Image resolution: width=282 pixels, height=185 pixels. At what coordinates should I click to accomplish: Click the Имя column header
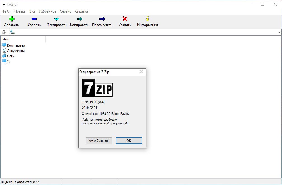pos(23,39)
